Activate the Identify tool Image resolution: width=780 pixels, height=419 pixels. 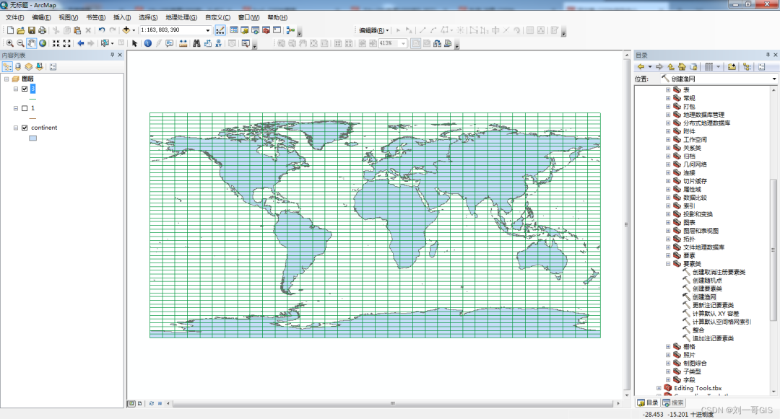pos(148,44)
